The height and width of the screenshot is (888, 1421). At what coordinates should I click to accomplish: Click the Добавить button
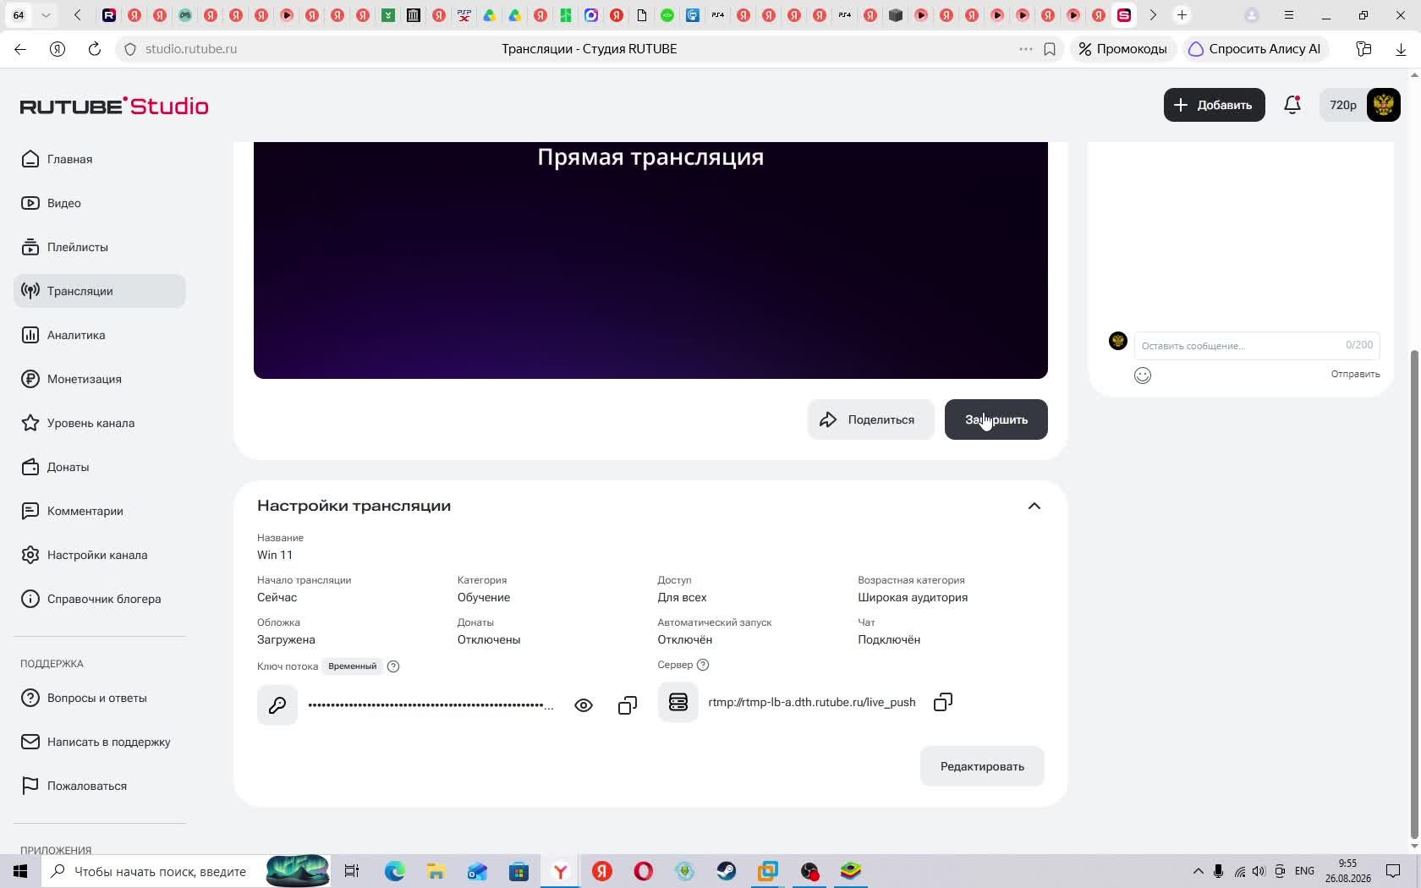(1214, 105)
